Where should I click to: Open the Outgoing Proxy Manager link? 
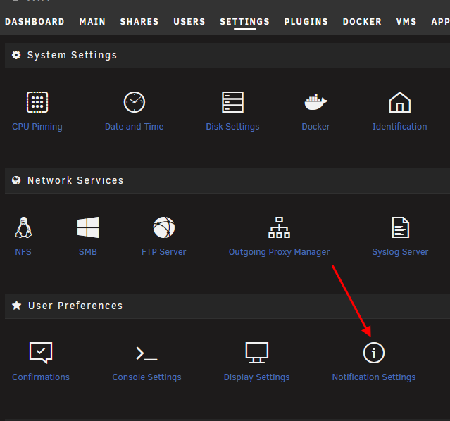[280, 252]
